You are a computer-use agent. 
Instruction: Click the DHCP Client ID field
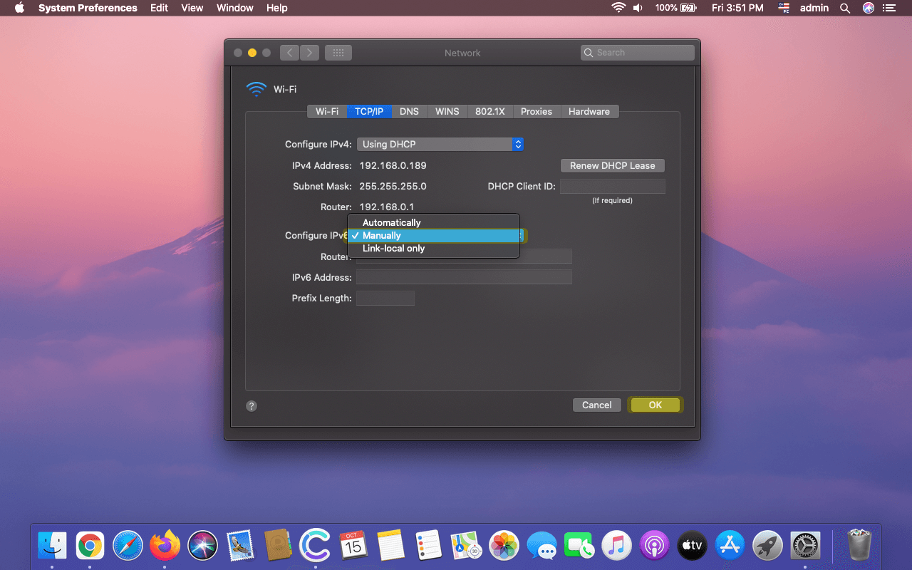click(x=612, y=187)
